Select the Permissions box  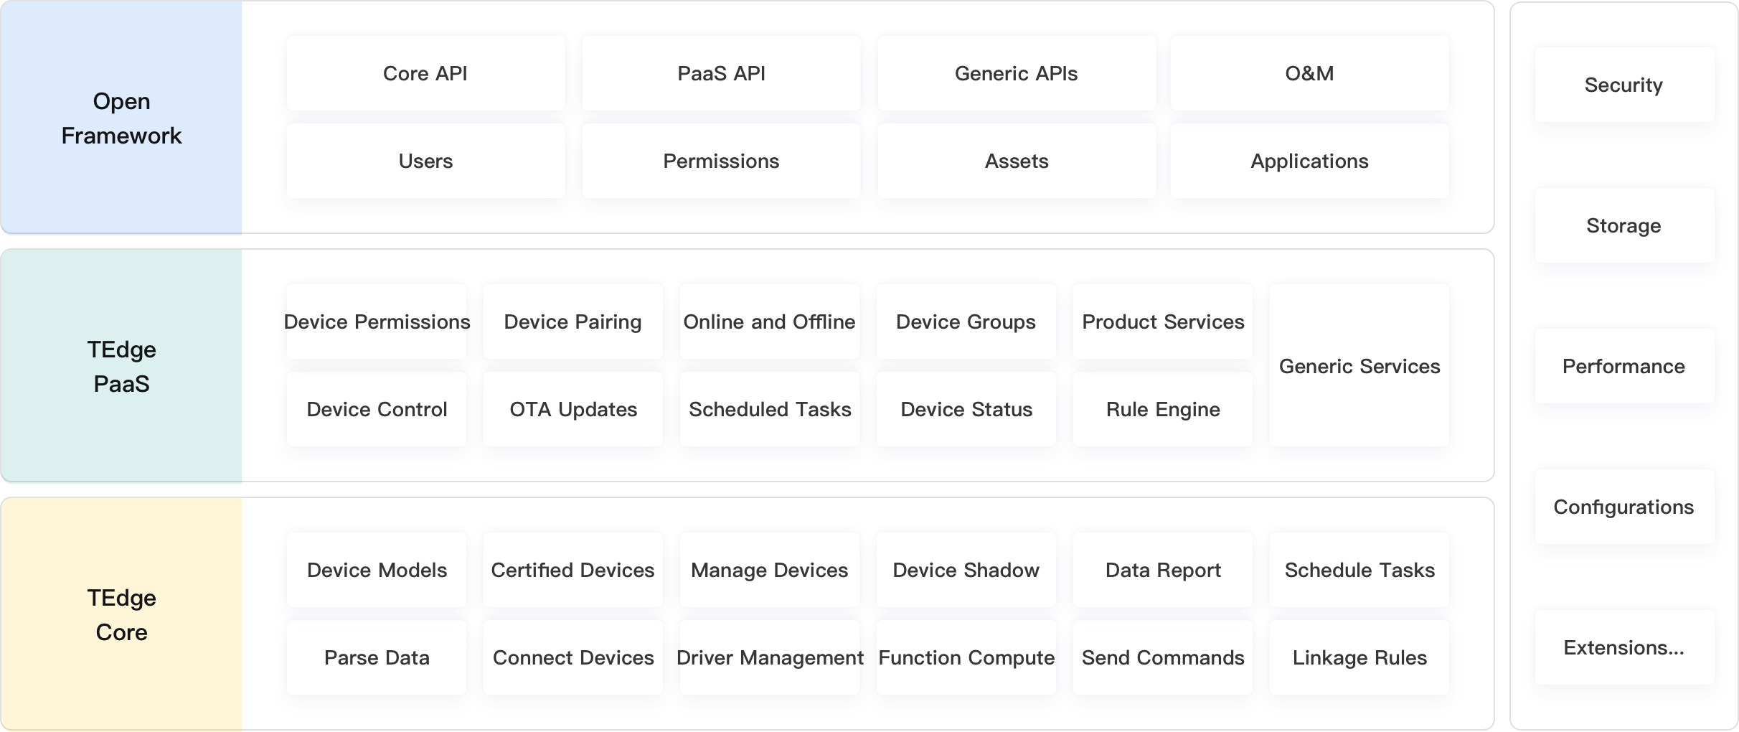pyautogui.click(x=721, y=161)
